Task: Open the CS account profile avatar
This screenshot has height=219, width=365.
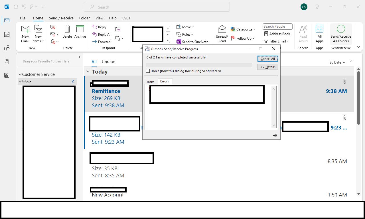Action: pos(304,7)
